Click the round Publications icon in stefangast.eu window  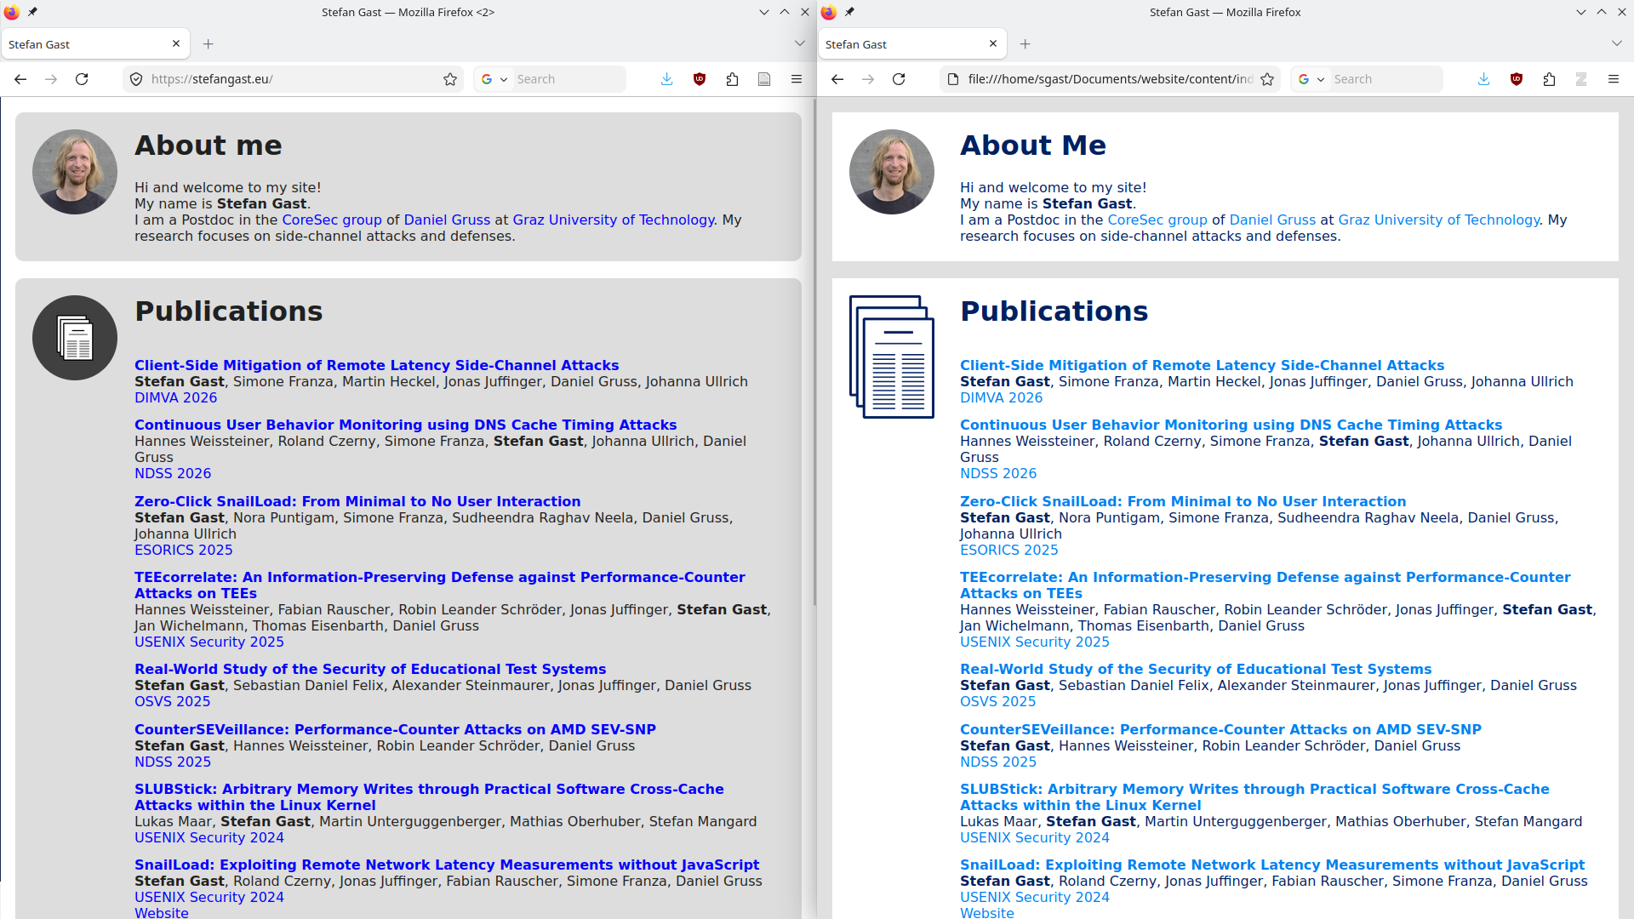pos(75,338)
